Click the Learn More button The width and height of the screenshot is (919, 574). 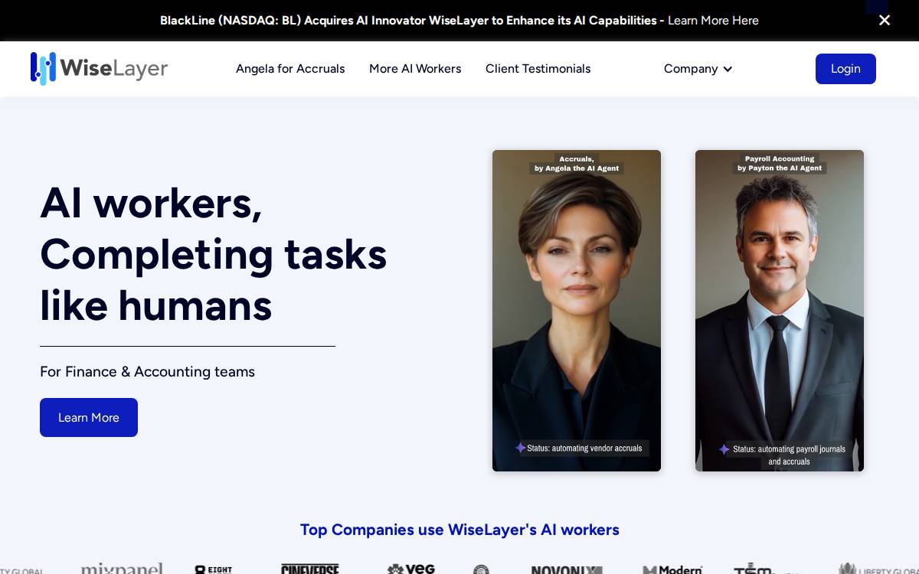[x=89, y=417]
